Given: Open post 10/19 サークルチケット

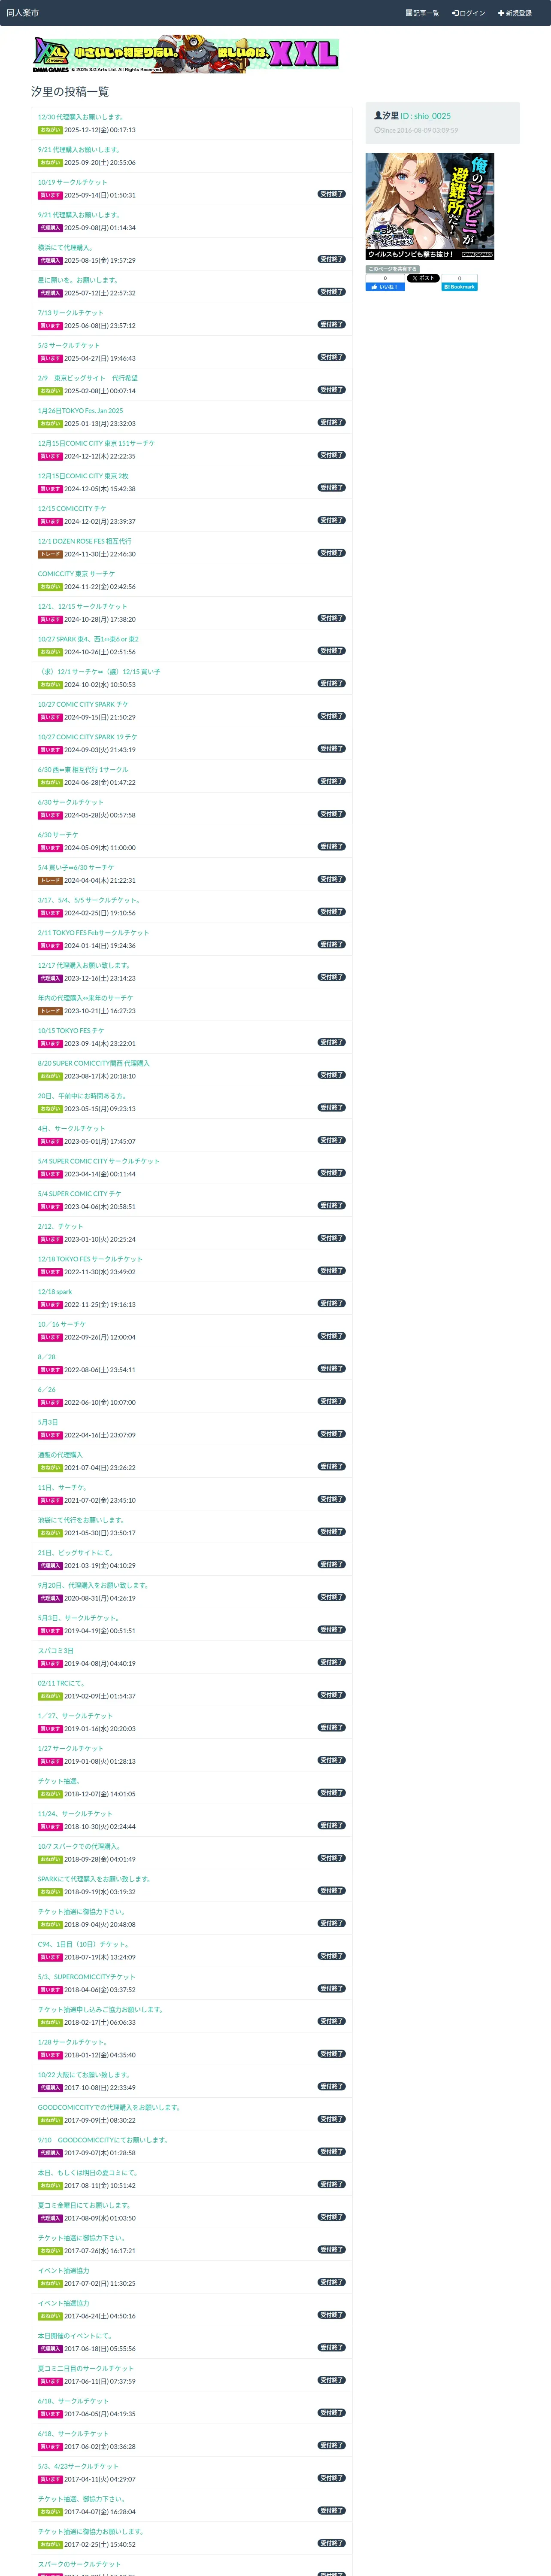Looking at the screenshot, I should click(72, 182).
